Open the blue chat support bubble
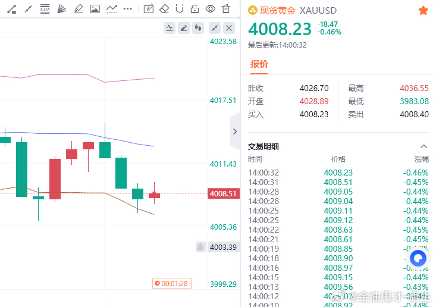This screenshot has width=436, height=307. pyautogui.click(x=418, y=259)
